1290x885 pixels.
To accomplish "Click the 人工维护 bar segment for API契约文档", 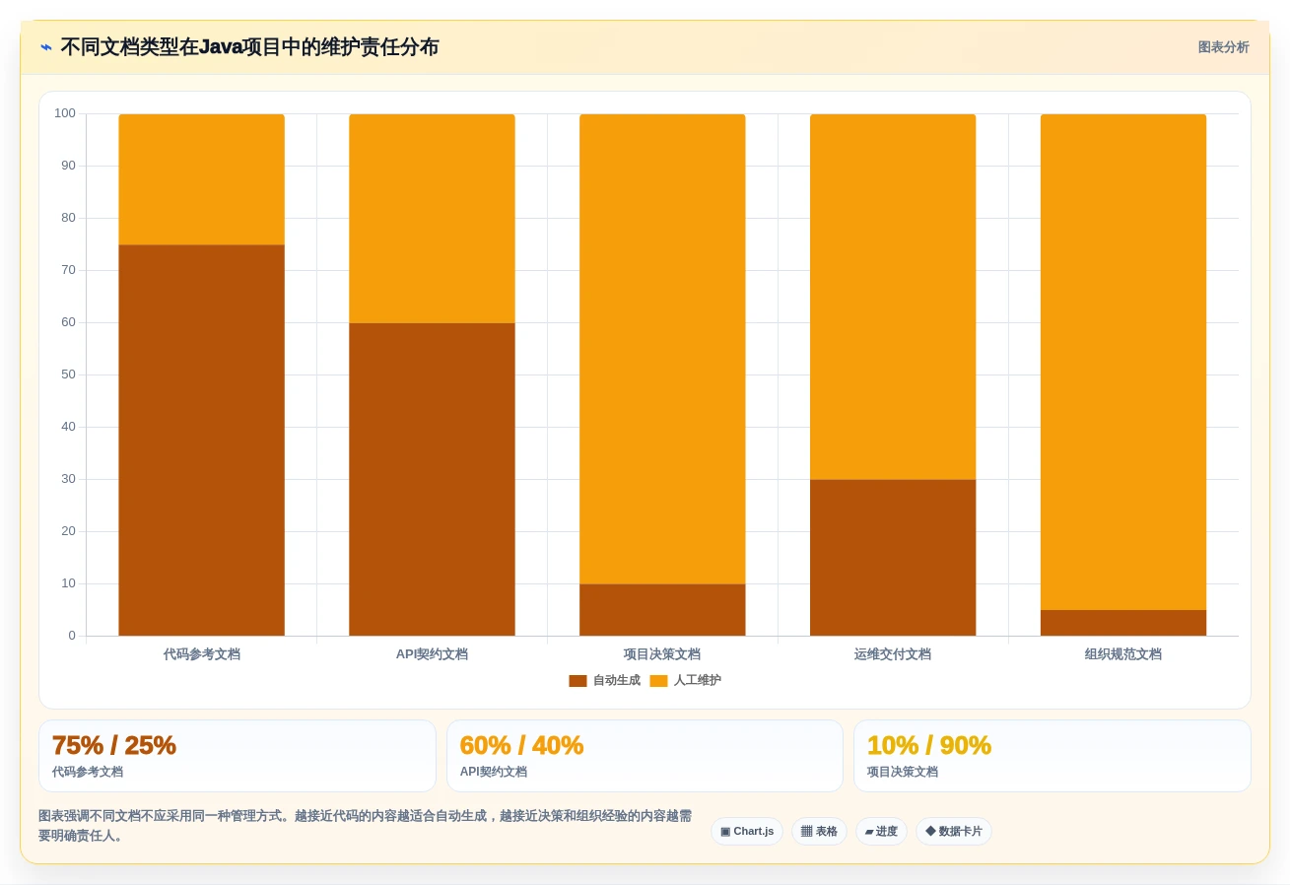I will pyautogui.click(x=432, y=219).
